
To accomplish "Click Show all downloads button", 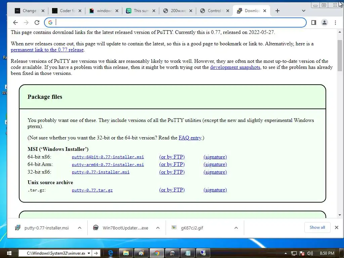I will coord(317,227).
